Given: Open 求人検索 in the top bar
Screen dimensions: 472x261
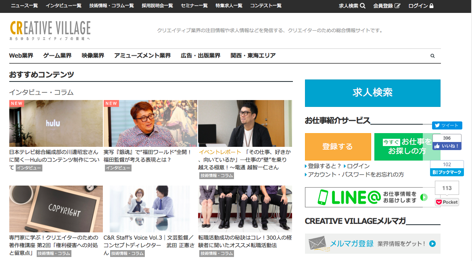Looking at the screenshot, I should coord(352,6).
